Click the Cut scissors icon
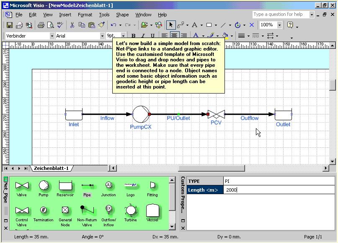Screen dimensions: 338x243 pyautogui.click(x=72, y=25)
